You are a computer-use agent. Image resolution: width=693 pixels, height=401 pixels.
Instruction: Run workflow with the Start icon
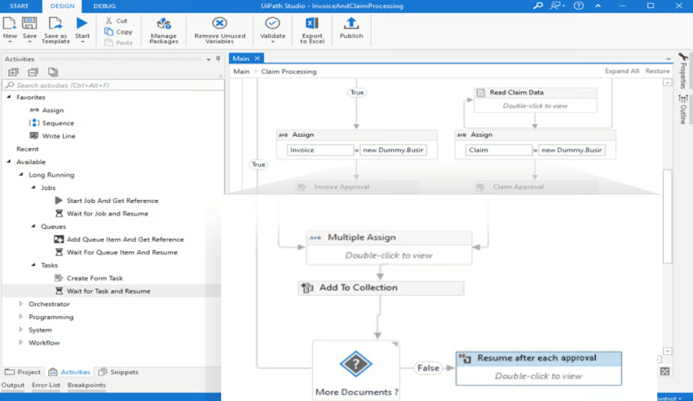[82, 23]
